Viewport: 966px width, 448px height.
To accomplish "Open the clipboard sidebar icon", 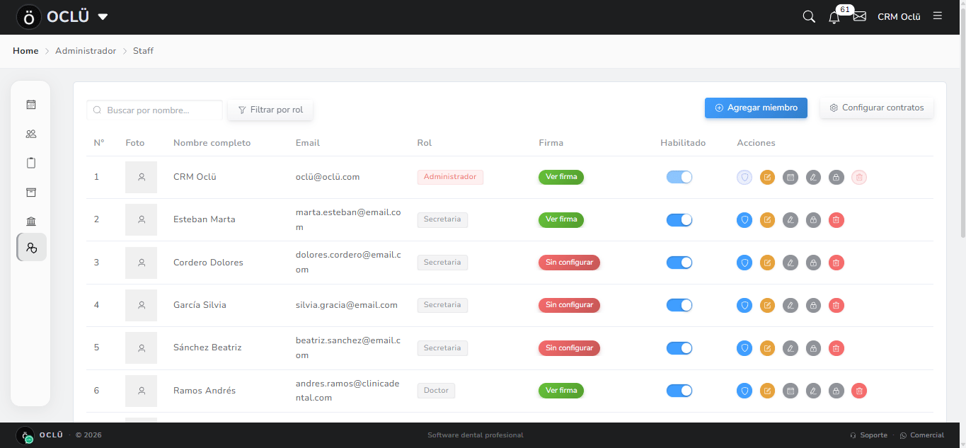I will click(31, 163).
